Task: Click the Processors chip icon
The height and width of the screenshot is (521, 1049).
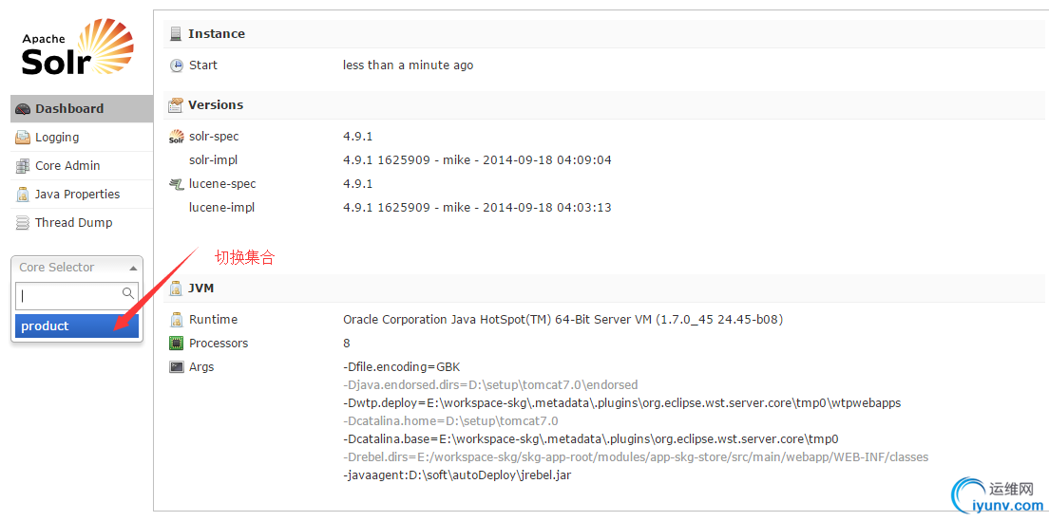Action: coord(176,344)
